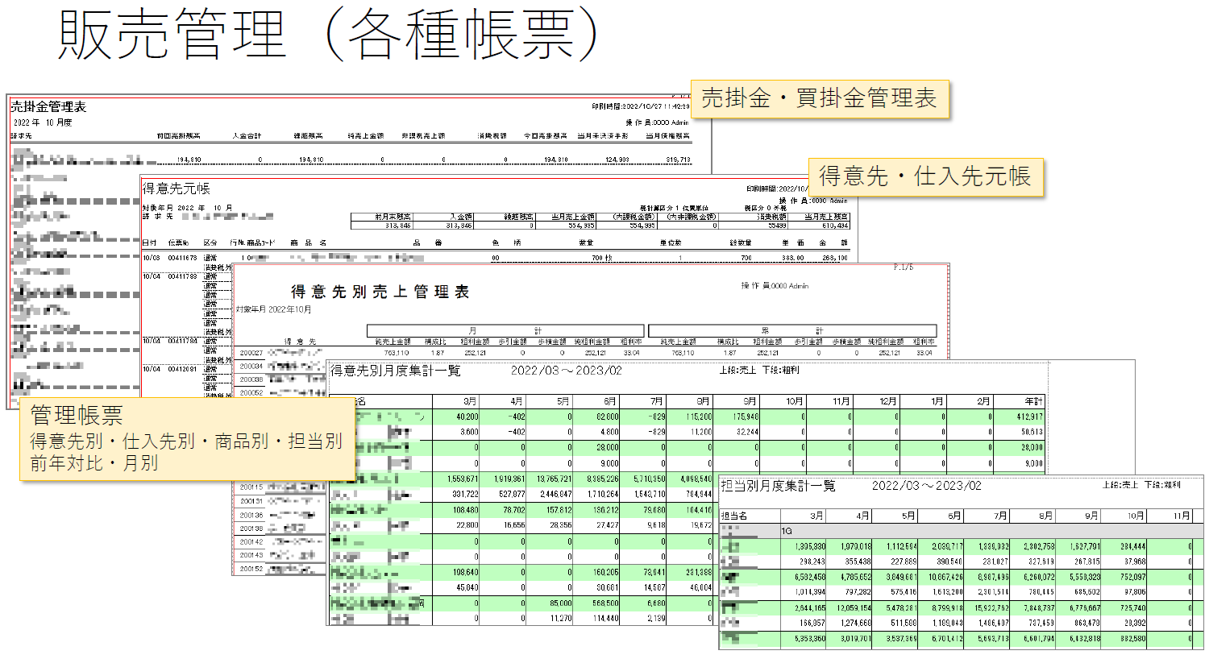Select the 412,917 yearly total cell

[1030, 417]
